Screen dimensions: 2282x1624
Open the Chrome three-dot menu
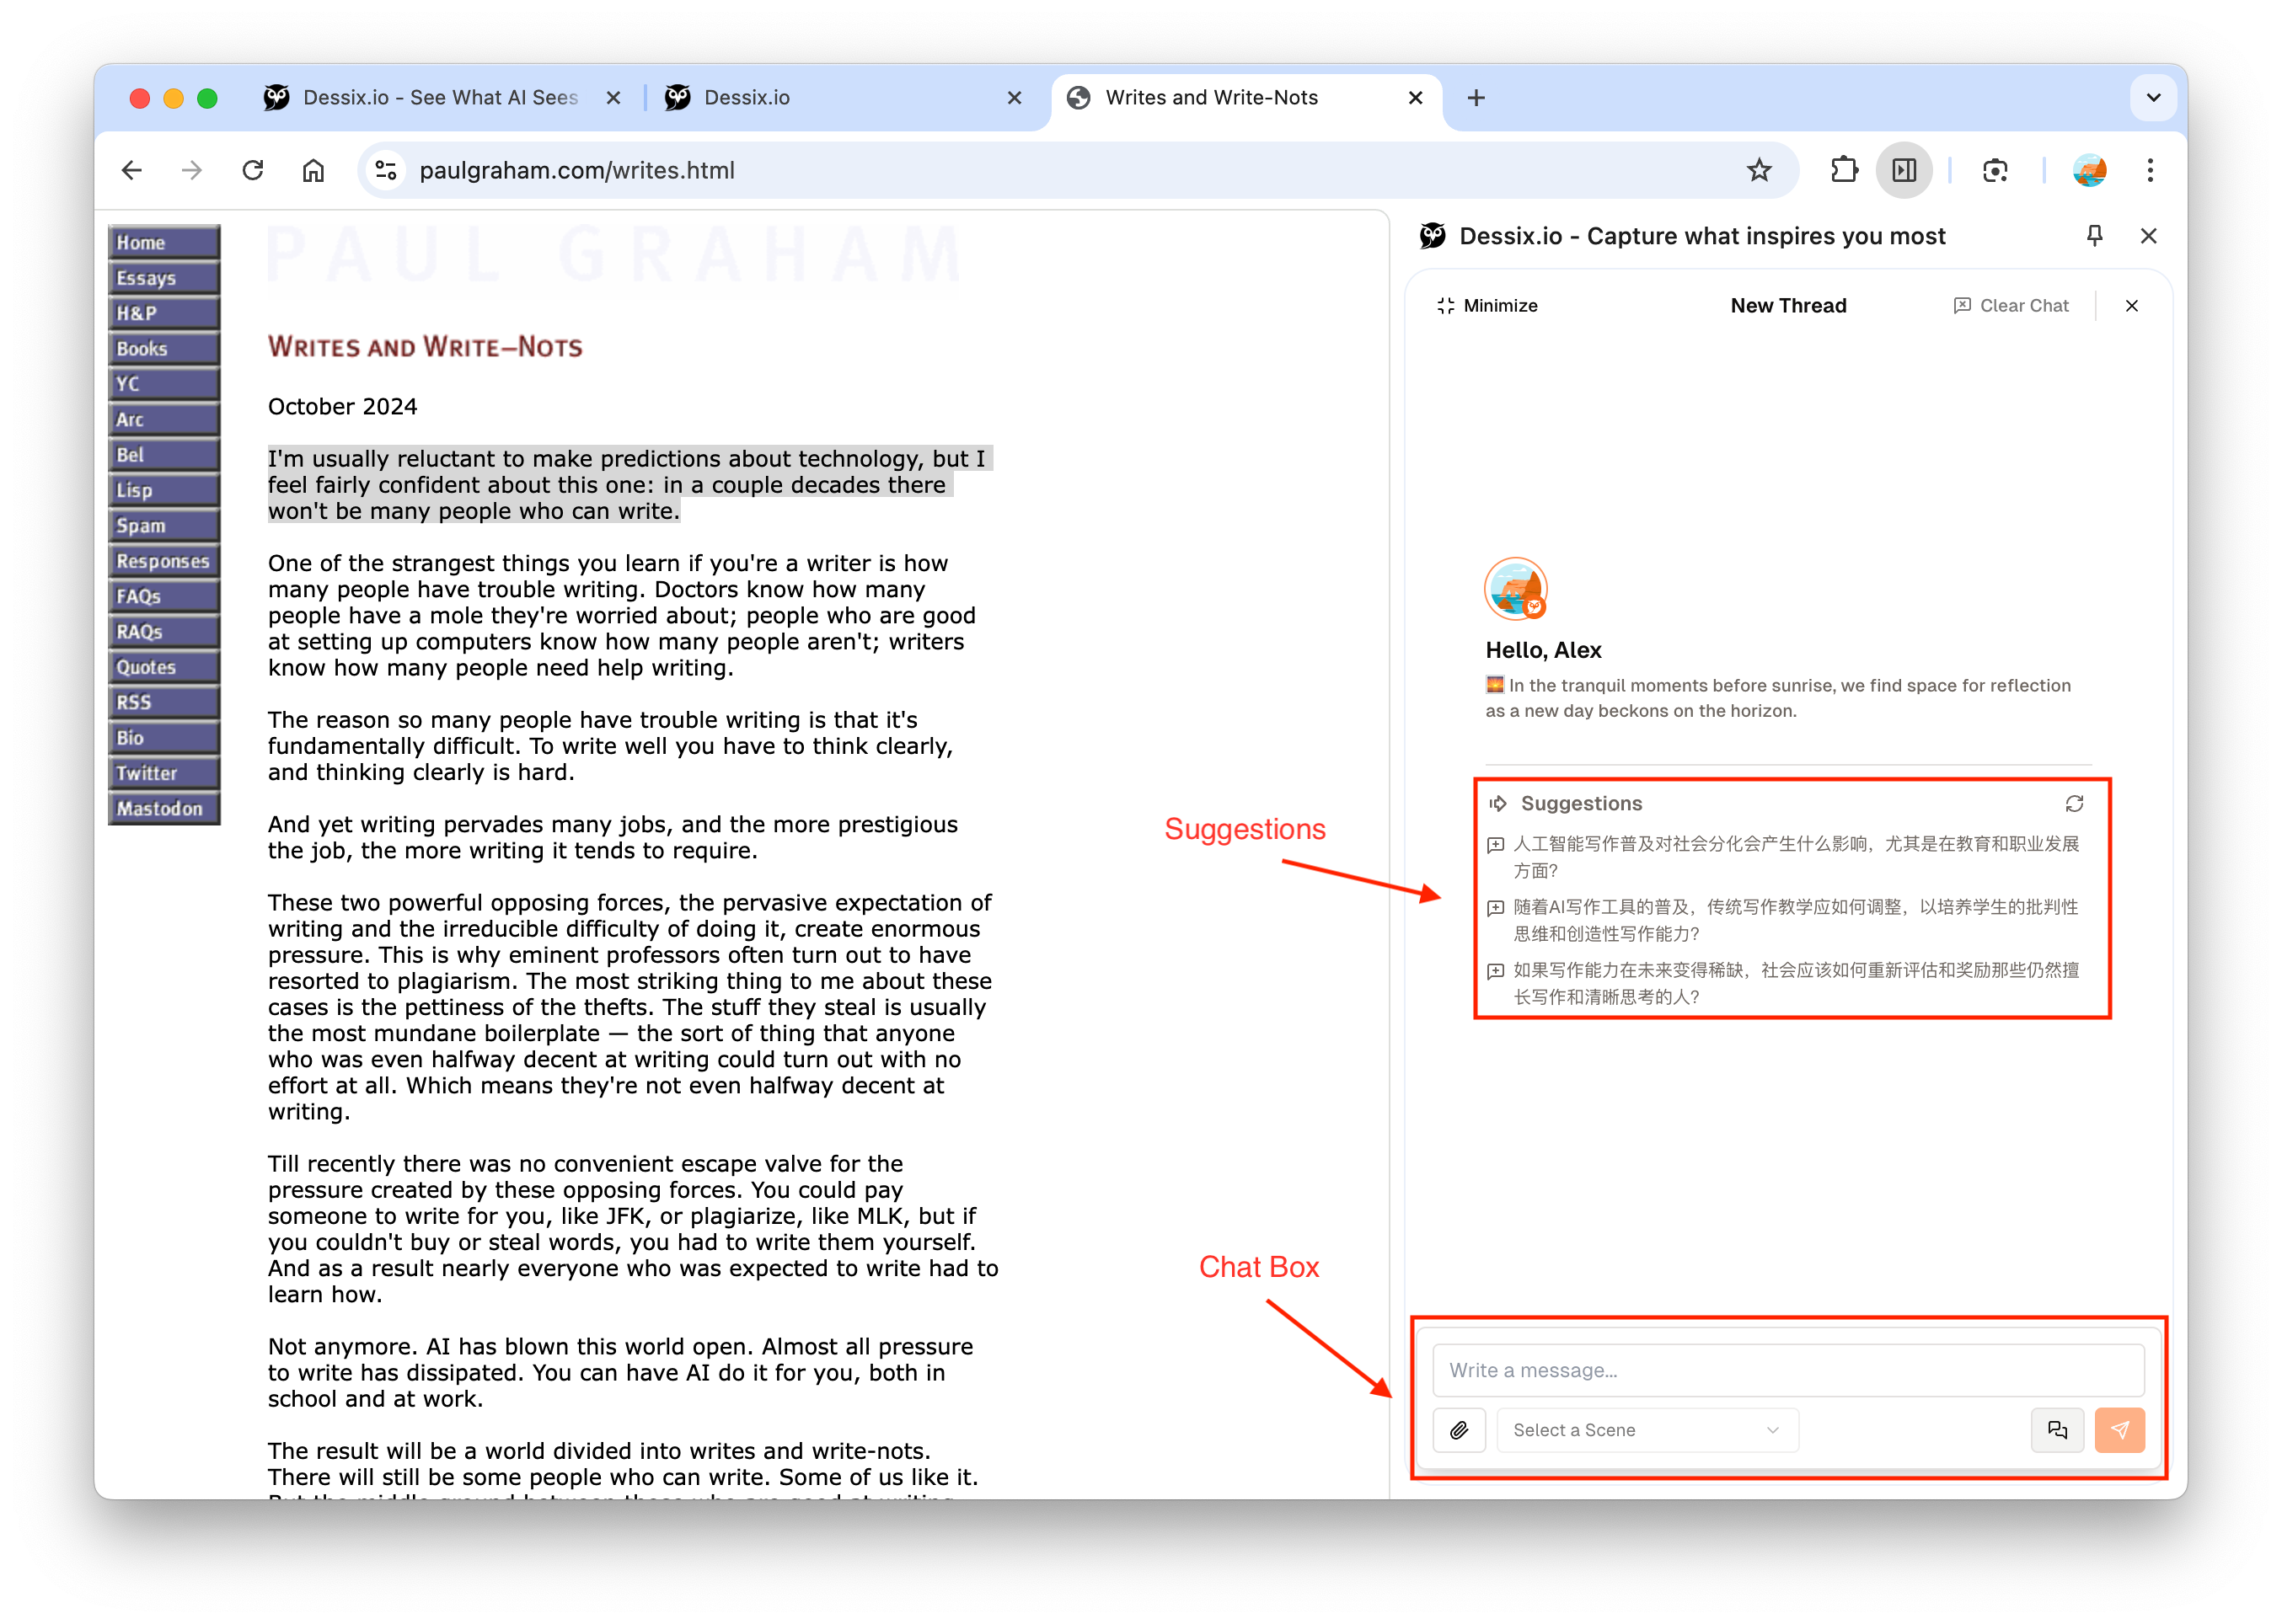click(x=2149, y=171)
